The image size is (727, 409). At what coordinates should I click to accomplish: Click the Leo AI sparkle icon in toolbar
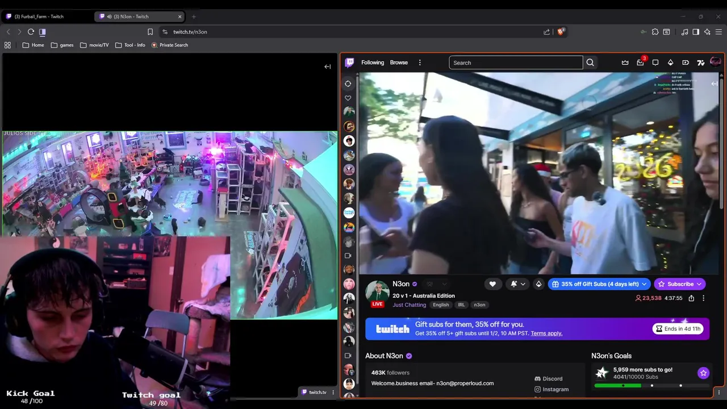[707, 32]
